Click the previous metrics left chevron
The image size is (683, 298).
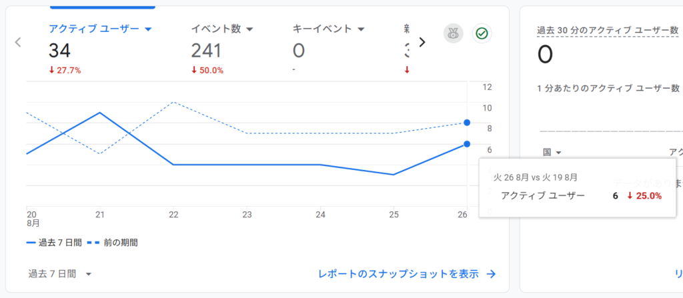(18, 42)
